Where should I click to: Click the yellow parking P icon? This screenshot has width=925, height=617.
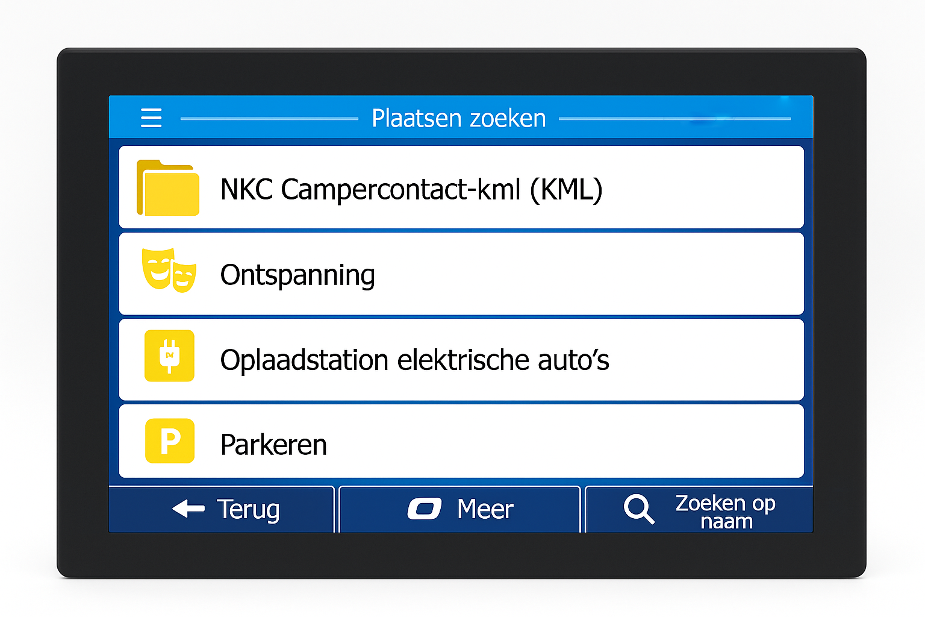[170, 441]
